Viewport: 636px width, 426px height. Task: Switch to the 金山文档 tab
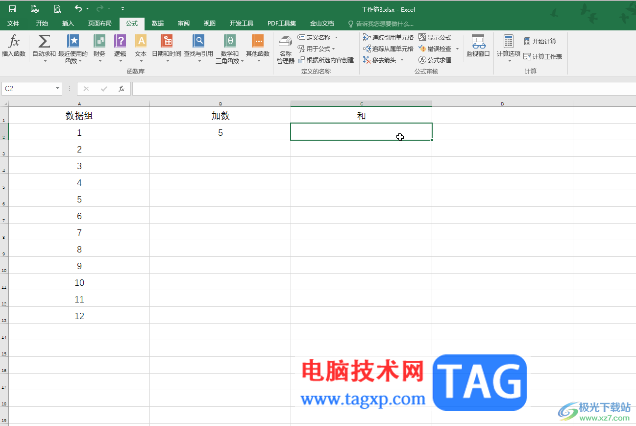(322, 23)
